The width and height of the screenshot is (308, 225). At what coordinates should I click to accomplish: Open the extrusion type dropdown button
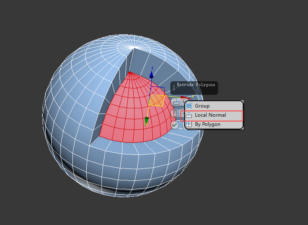click(x=177, y=102)
